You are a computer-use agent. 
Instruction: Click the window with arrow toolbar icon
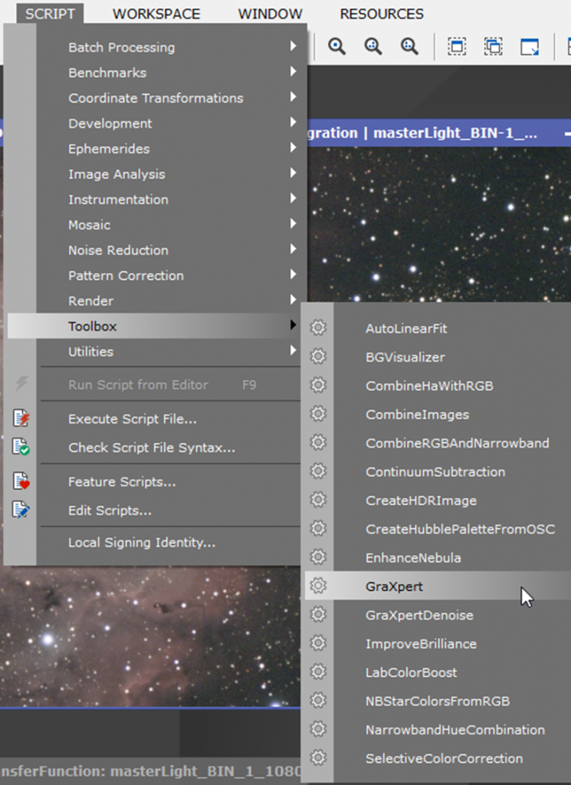(530, 47)
